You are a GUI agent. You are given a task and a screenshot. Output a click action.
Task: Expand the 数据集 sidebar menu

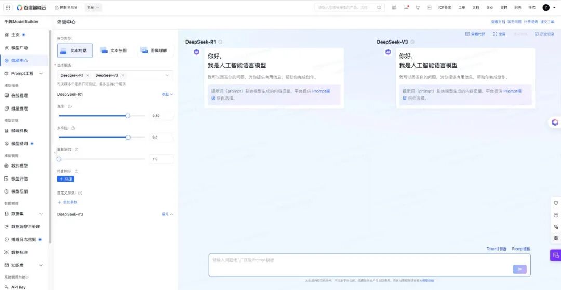[41, 214]
